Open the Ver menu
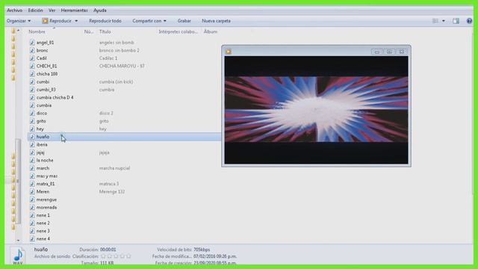 pos(52,10)
